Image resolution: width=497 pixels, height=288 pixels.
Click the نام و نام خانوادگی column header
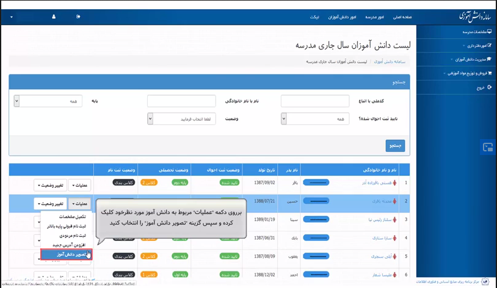tap(350, 170)
